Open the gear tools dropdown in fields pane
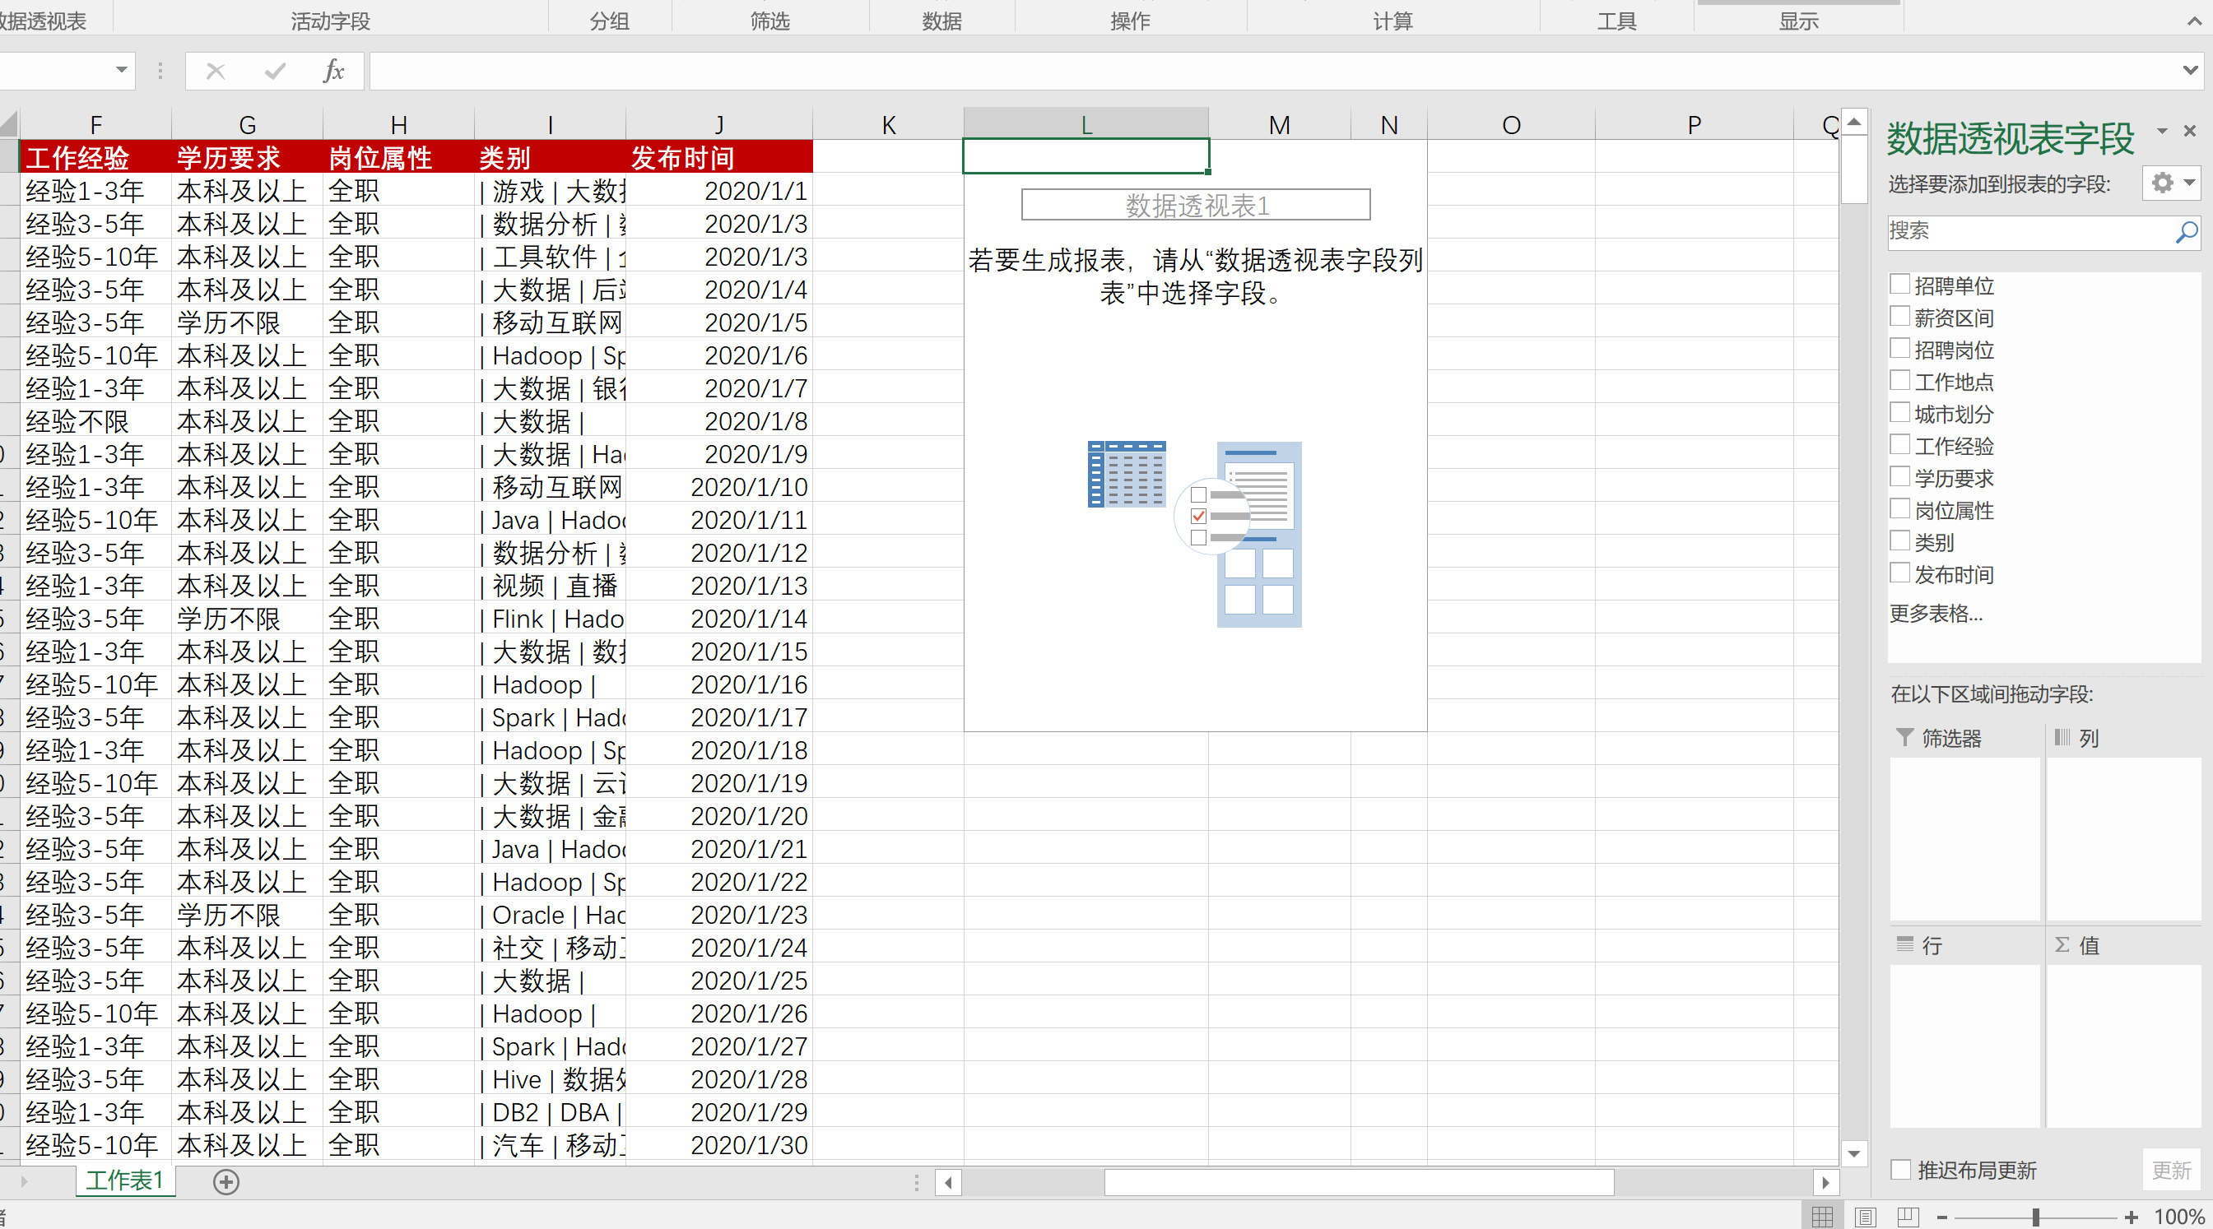The height and width of the screenshot is (1229, 2213). click(x=2172, y=183)
